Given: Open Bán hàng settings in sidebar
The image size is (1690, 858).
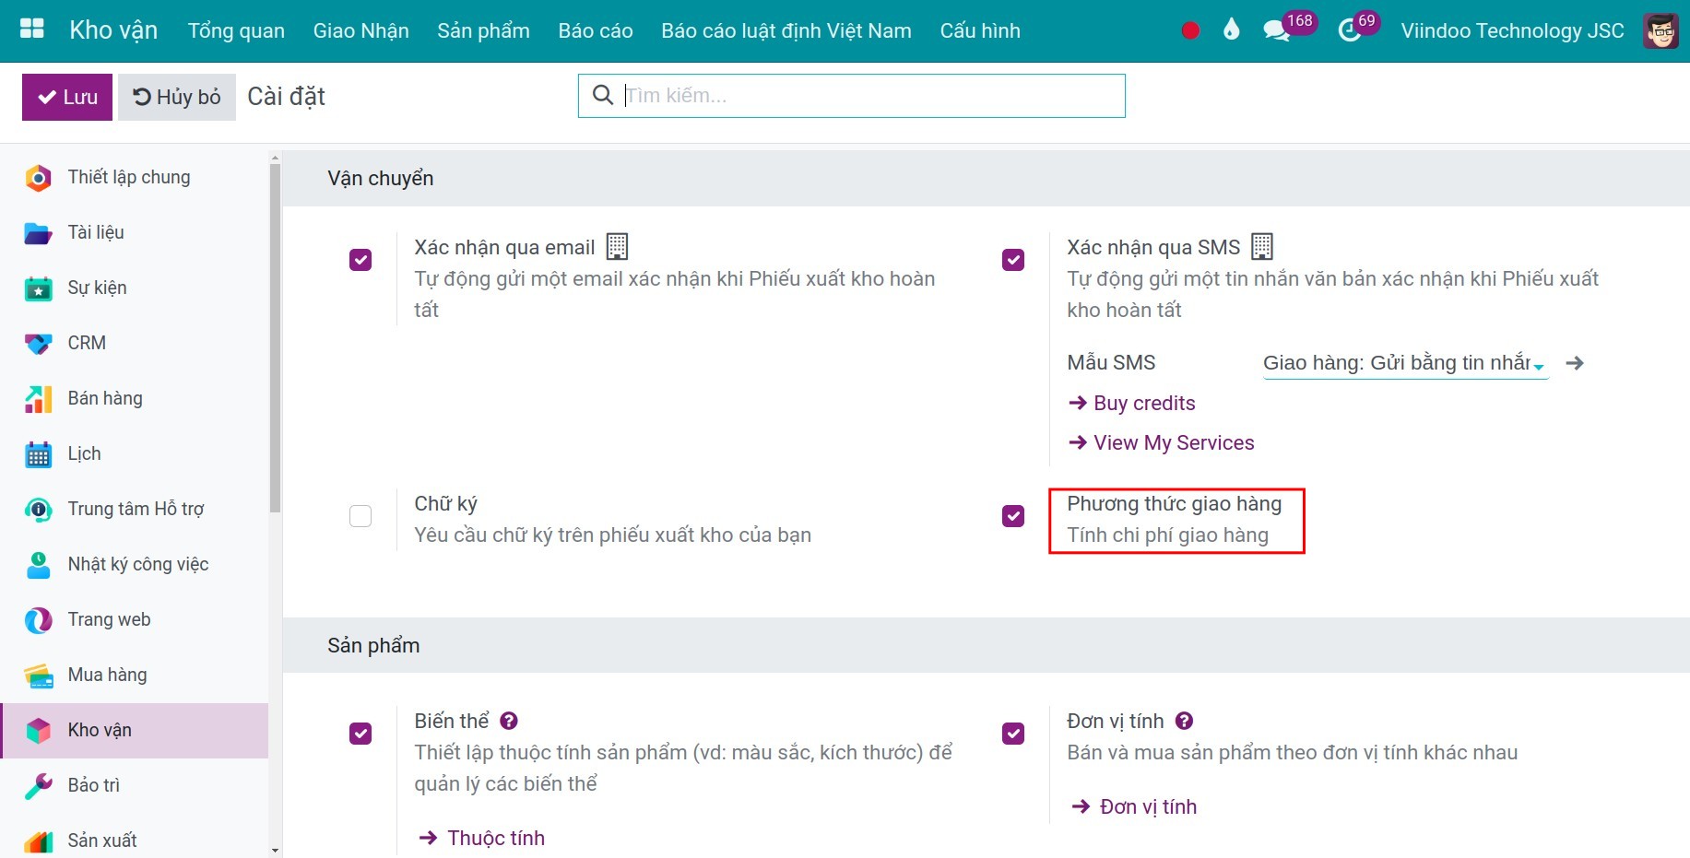Looking at the screenshot, I should coord(135,399).
